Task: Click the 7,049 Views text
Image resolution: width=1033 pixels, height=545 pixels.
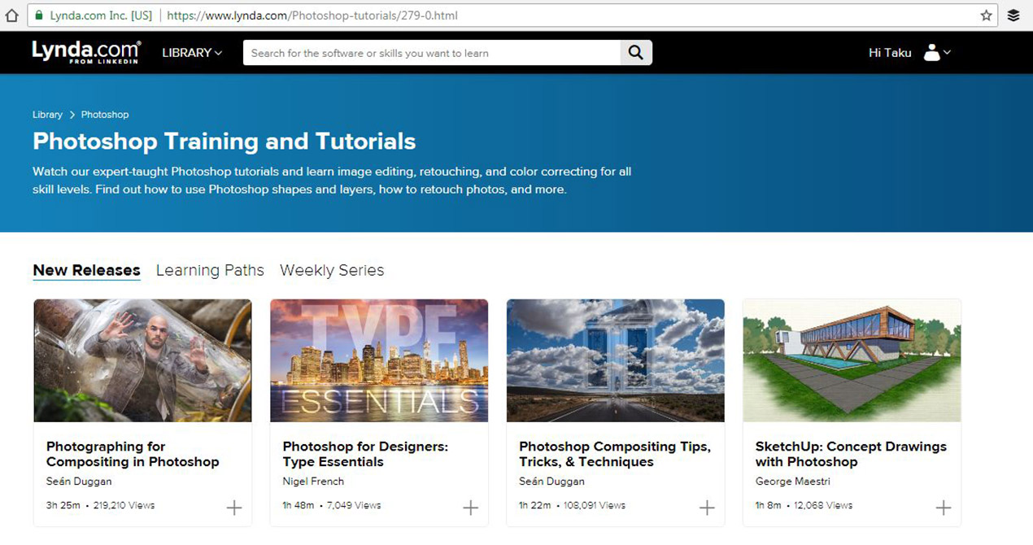Action: click(354, 505)
